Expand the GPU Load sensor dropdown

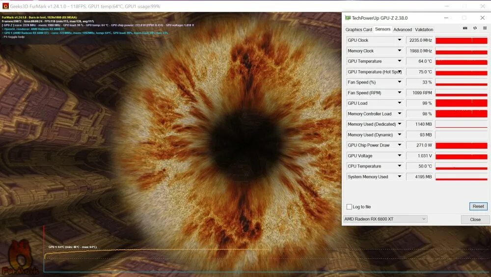[x=400, y=103]
